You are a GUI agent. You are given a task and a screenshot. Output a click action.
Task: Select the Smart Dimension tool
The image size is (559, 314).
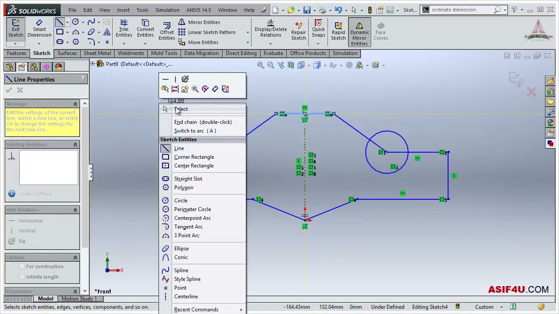click(x=39, y=29)
